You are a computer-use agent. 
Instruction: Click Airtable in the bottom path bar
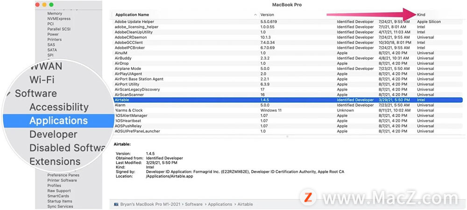246,204
